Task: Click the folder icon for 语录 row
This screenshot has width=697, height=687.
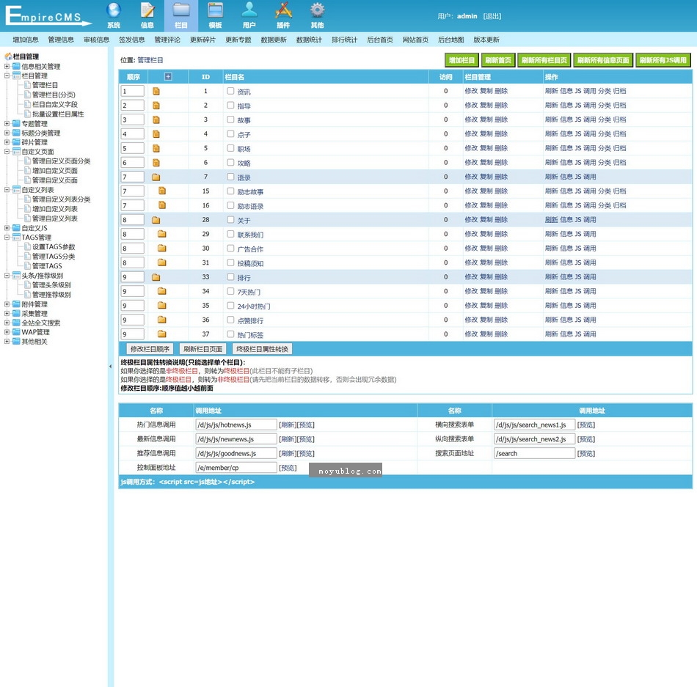Action: click(x=156, y=177)
